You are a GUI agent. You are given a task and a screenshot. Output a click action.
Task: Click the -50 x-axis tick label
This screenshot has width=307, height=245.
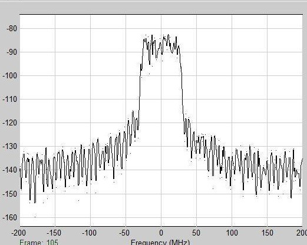[124, 233]
